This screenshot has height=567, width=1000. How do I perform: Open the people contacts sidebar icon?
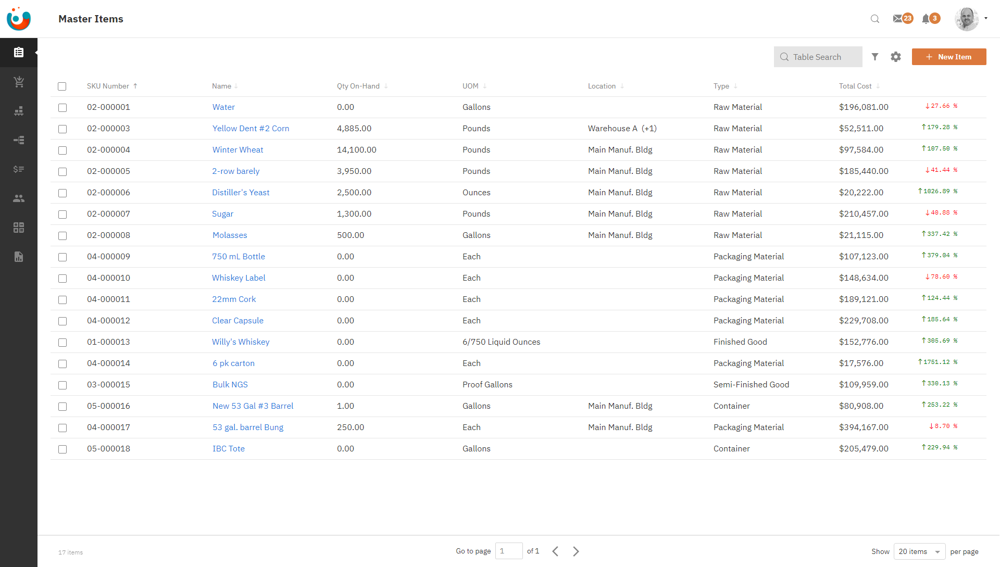pyautogui.click(x=19, y=198)
